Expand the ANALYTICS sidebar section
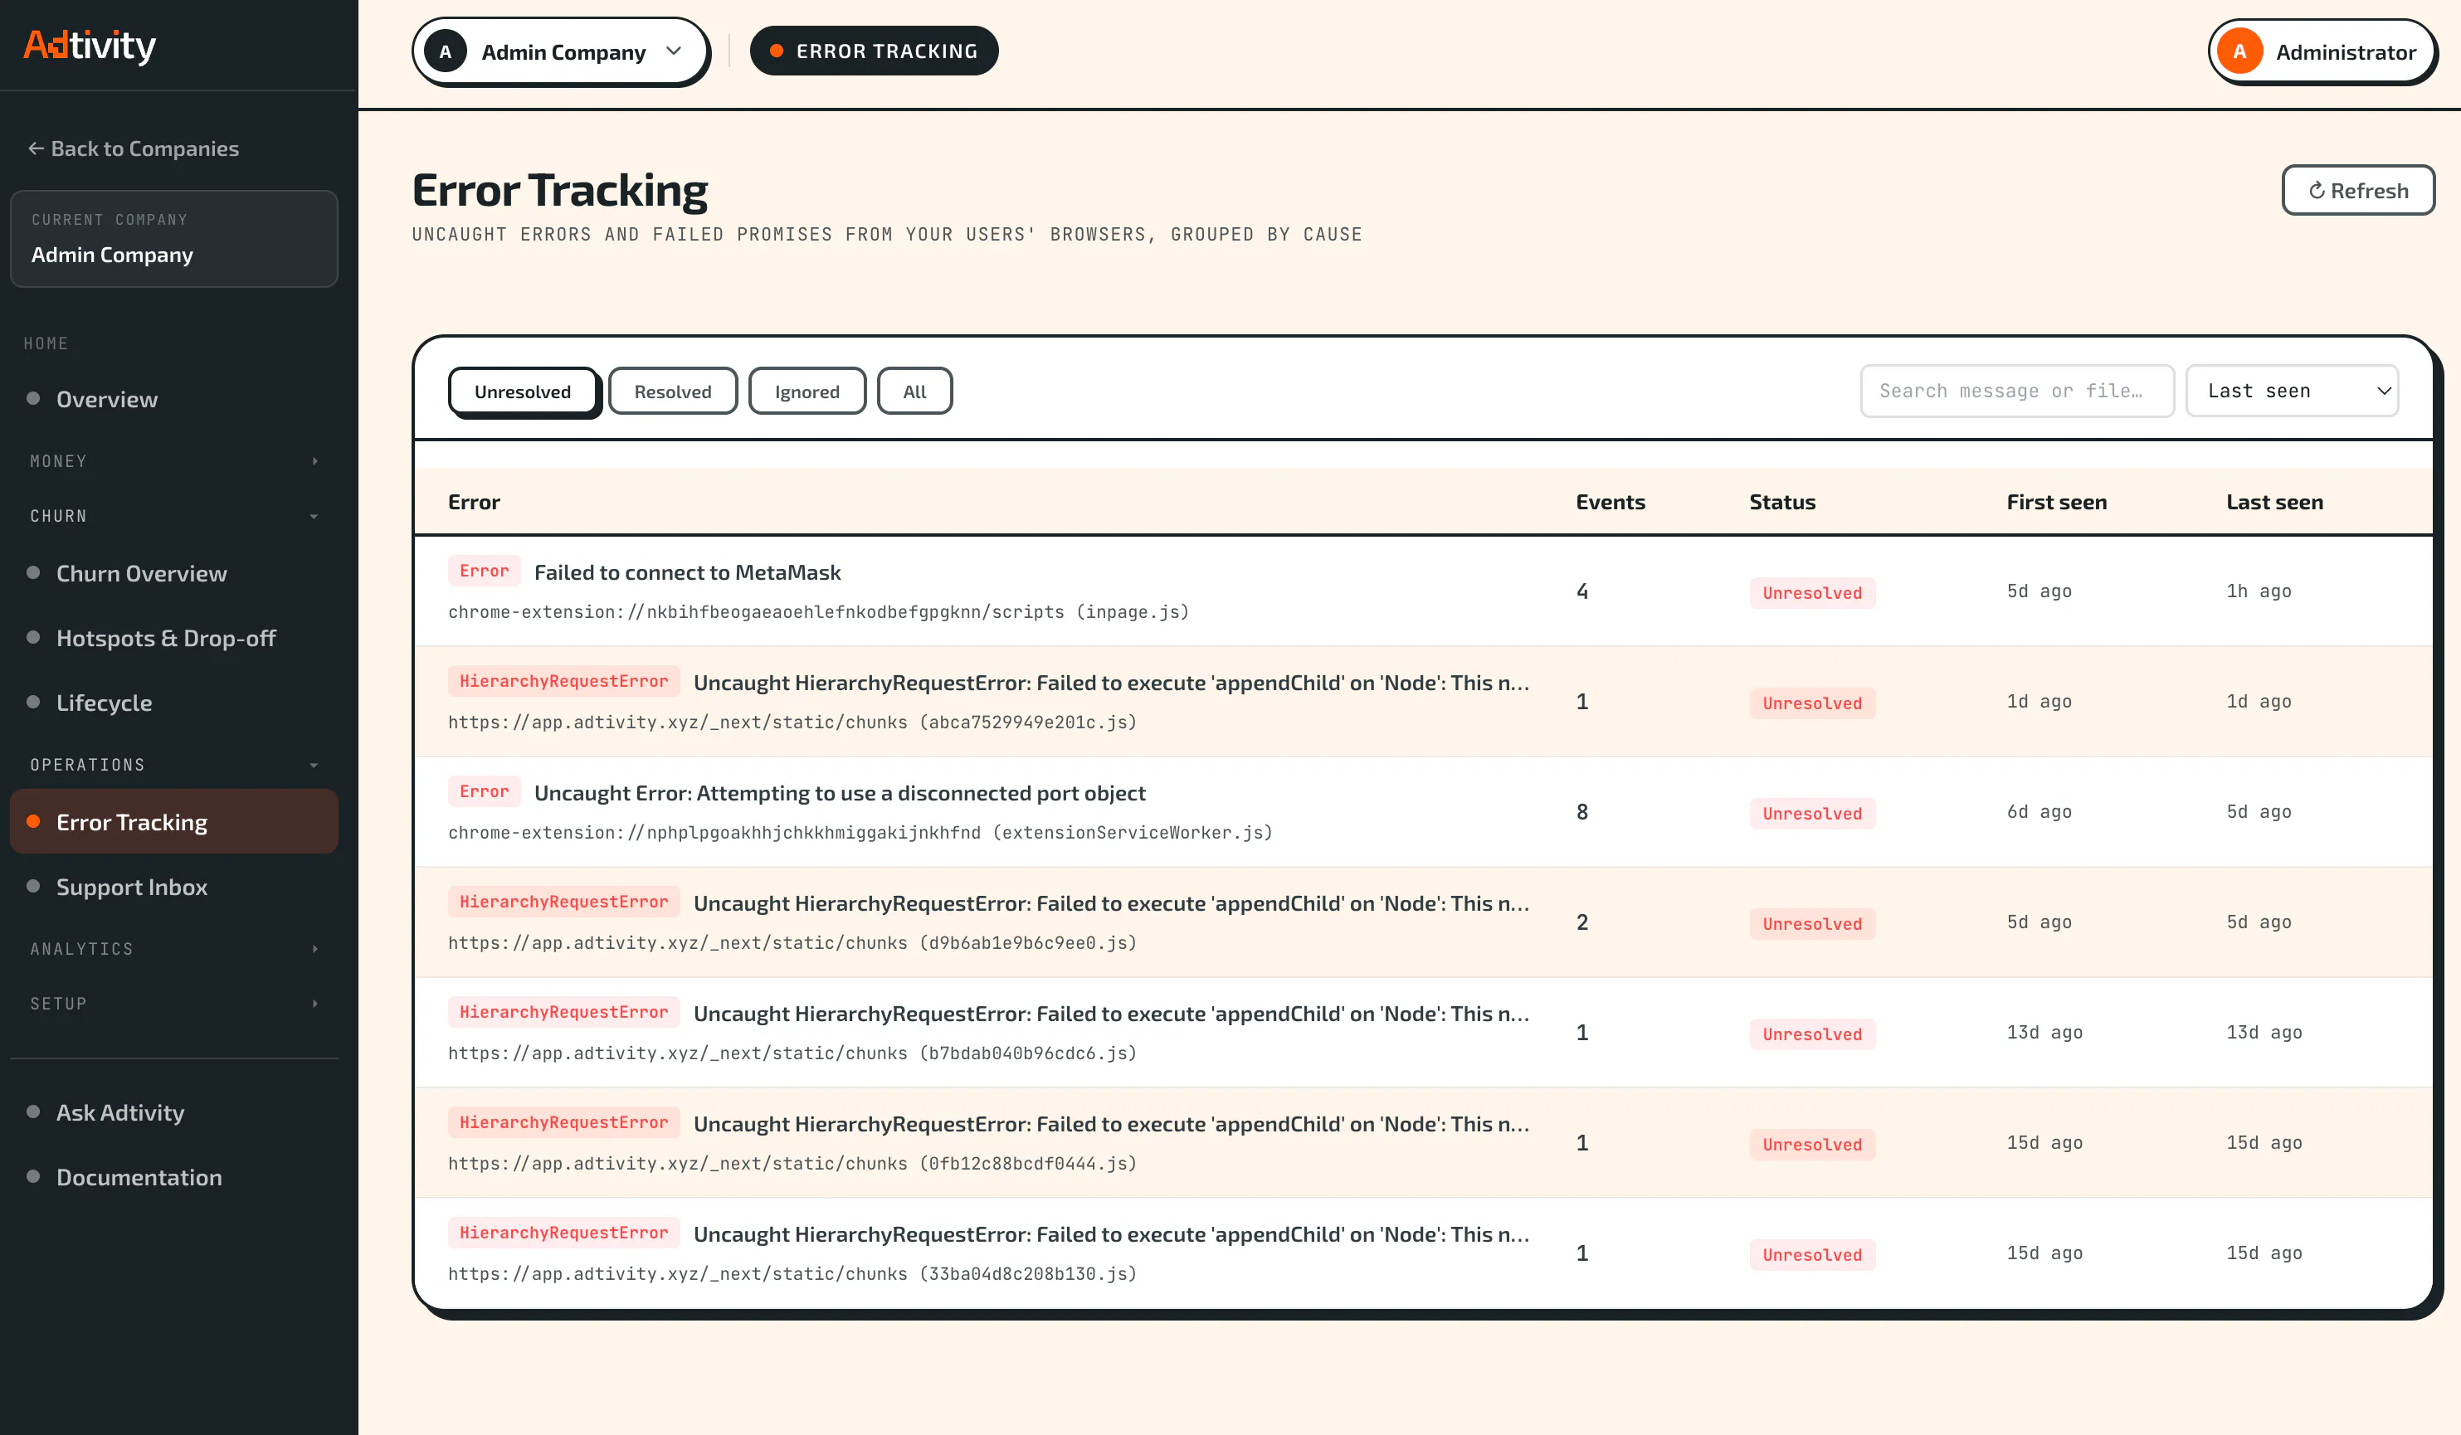The height and width of the screenshot is (1435, 2461). pyautogui.click(x=174, y=949)
